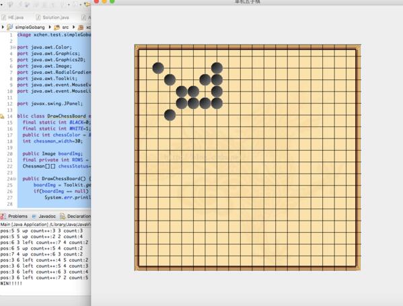Screen dimensions: 403x306
Task: Click console line 'pos:5 5 up count++:2 2 count:4'
Action: point(42,237)
